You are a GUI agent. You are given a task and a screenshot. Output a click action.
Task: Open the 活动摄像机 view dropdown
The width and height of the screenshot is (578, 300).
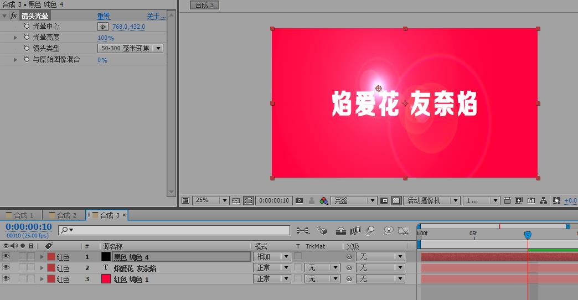(432, 200)
